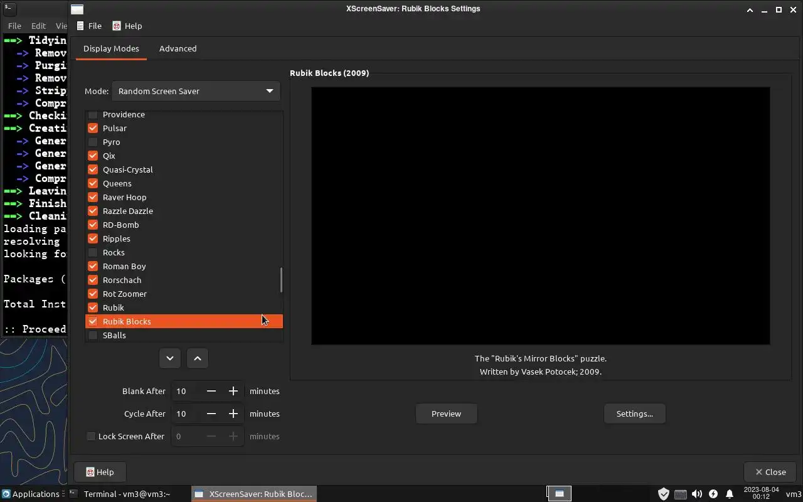Select the highlighted Rubik Blocks row
The height and width of the screenshot is (502, 803).
point(183,321)
